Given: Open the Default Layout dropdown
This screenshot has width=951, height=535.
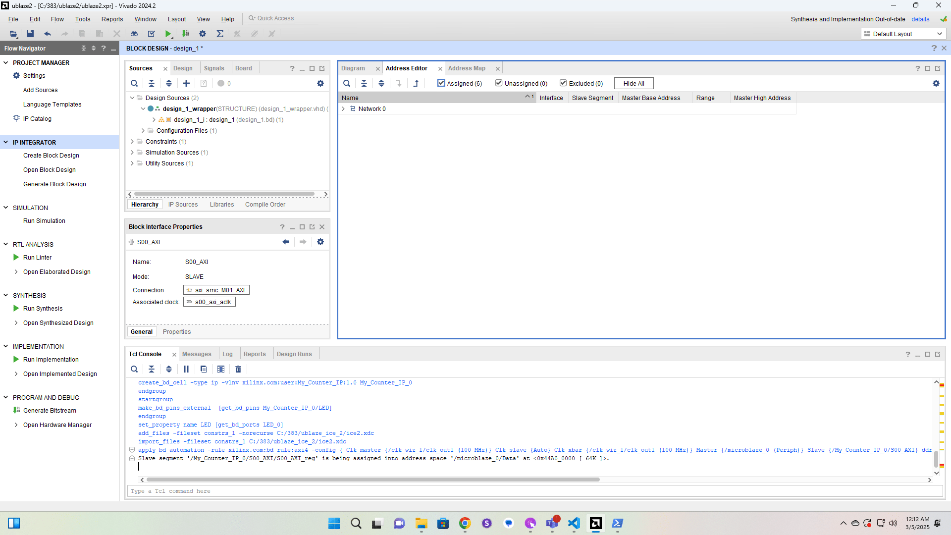Looking at the screenshot, I should 903,34.
